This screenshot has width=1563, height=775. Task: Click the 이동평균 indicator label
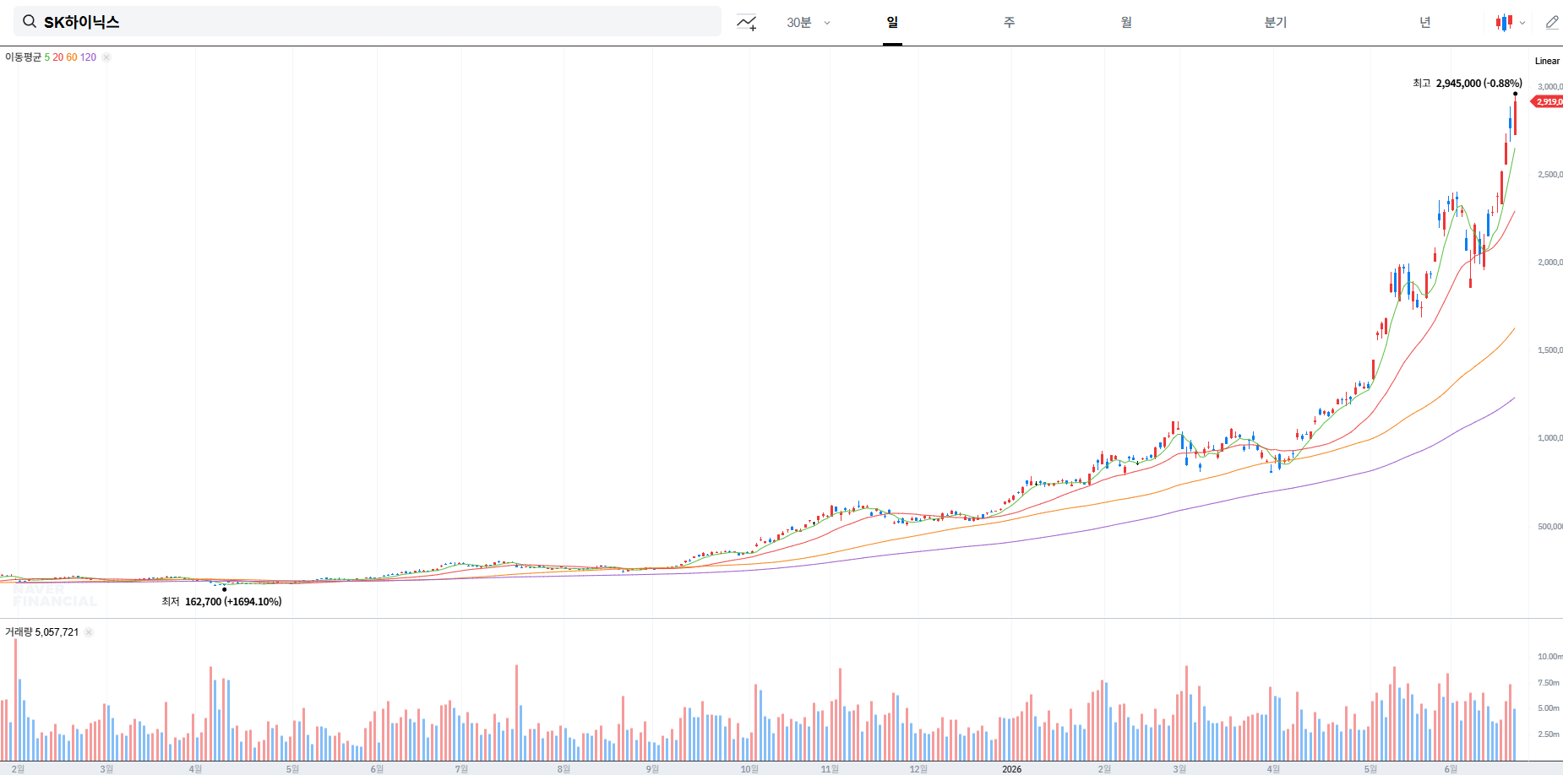tap(23, 57)
